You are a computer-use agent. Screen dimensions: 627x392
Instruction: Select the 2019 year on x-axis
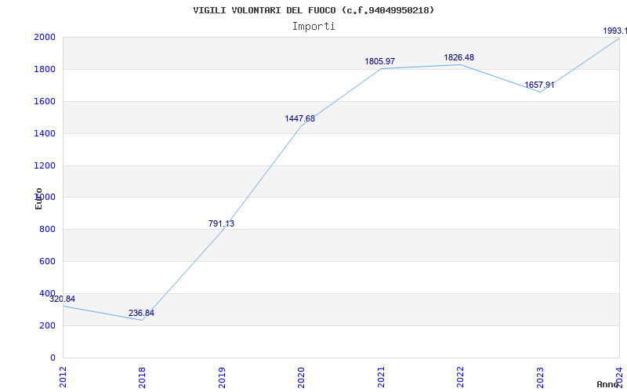[222, 376]
